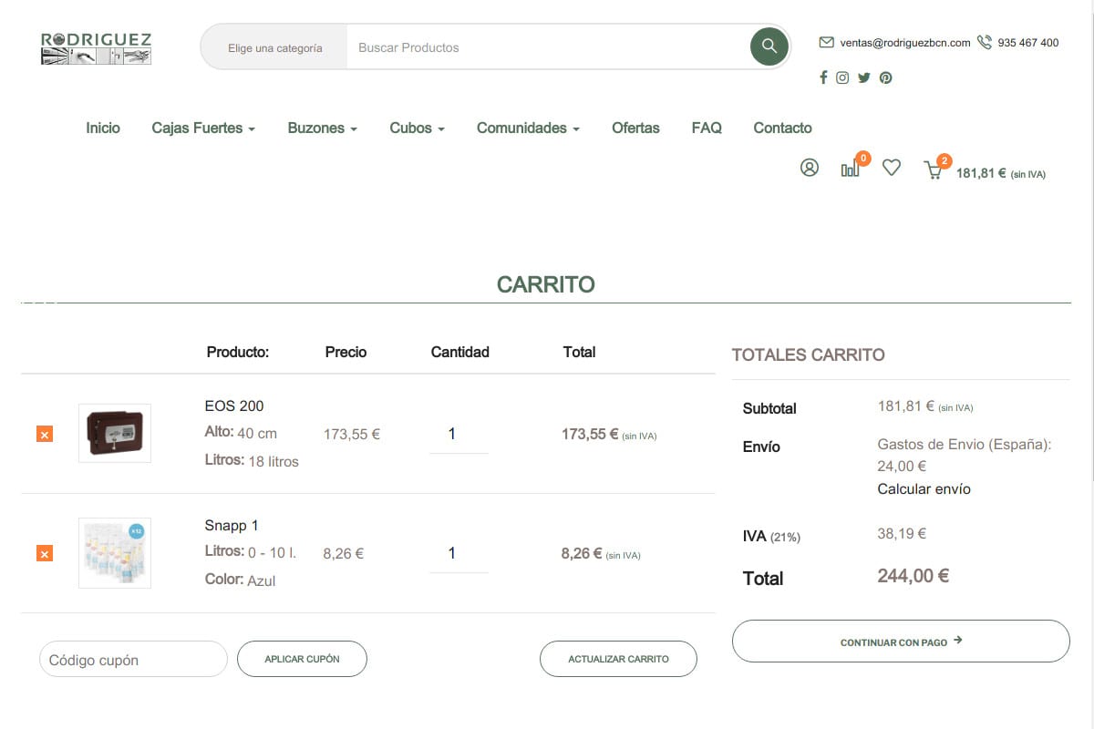Open the wishlist heart icon
The image size is (1094, 729).
tap(892, 168)
